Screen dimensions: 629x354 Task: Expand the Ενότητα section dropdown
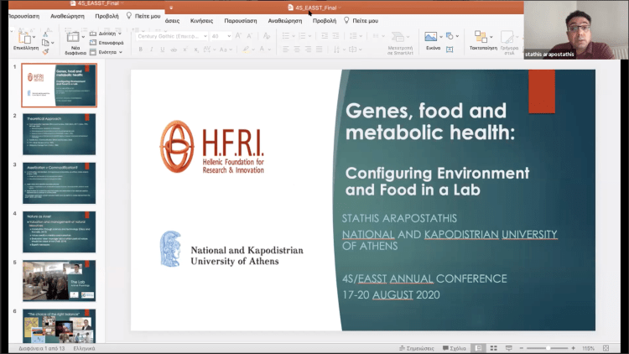[109, 51]
